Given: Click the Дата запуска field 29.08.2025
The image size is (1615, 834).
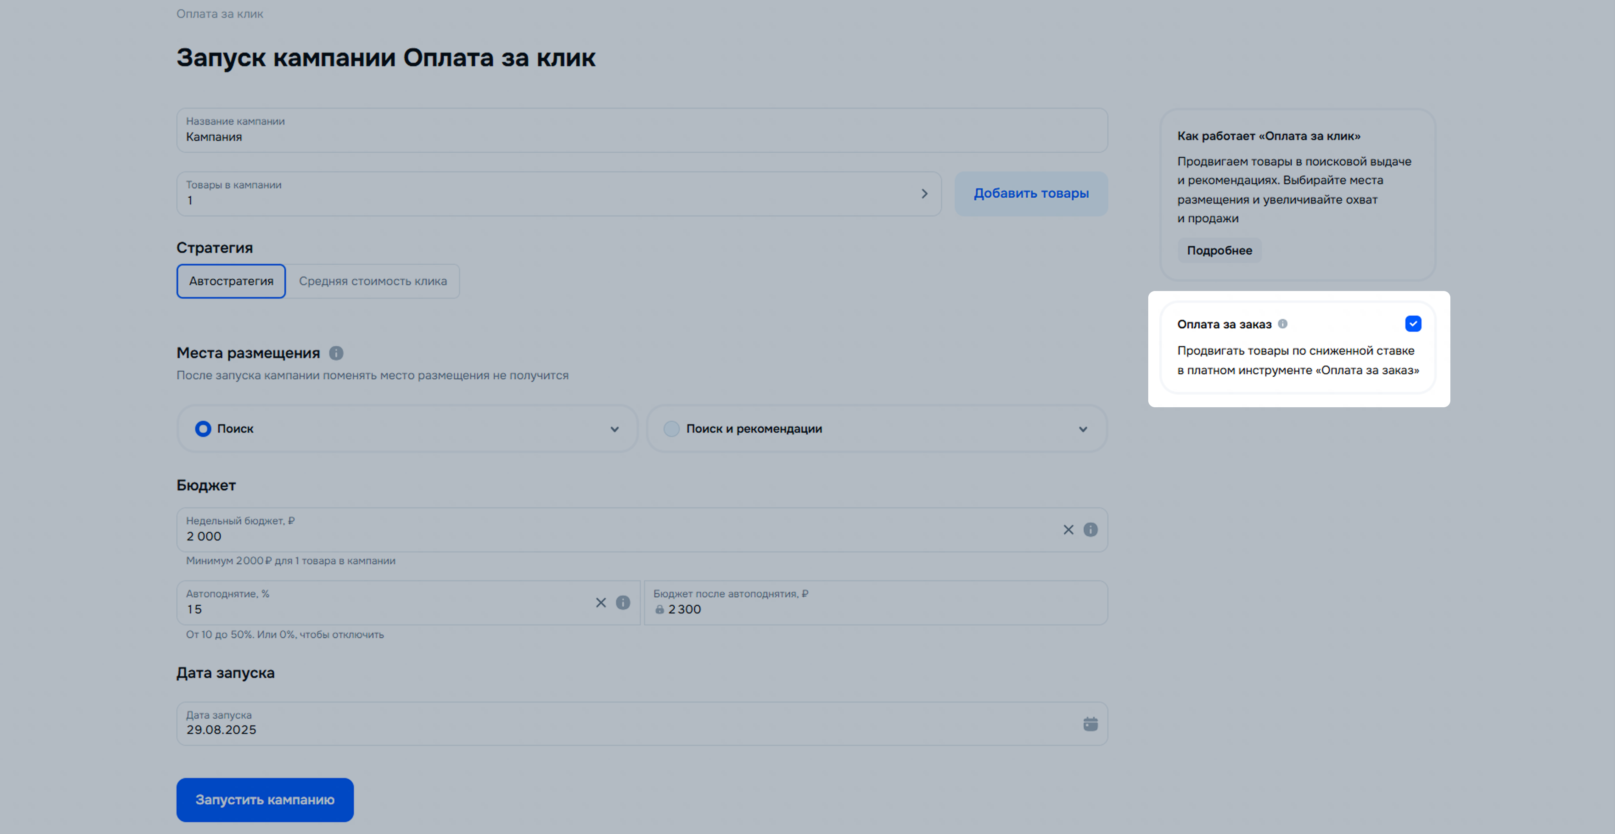Looking at the screenshot, I should click(642, 724).
